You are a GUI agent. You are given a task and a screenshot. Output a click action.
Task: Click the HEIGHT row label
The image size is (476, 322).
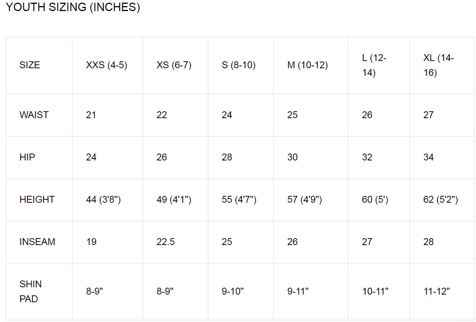37,200
